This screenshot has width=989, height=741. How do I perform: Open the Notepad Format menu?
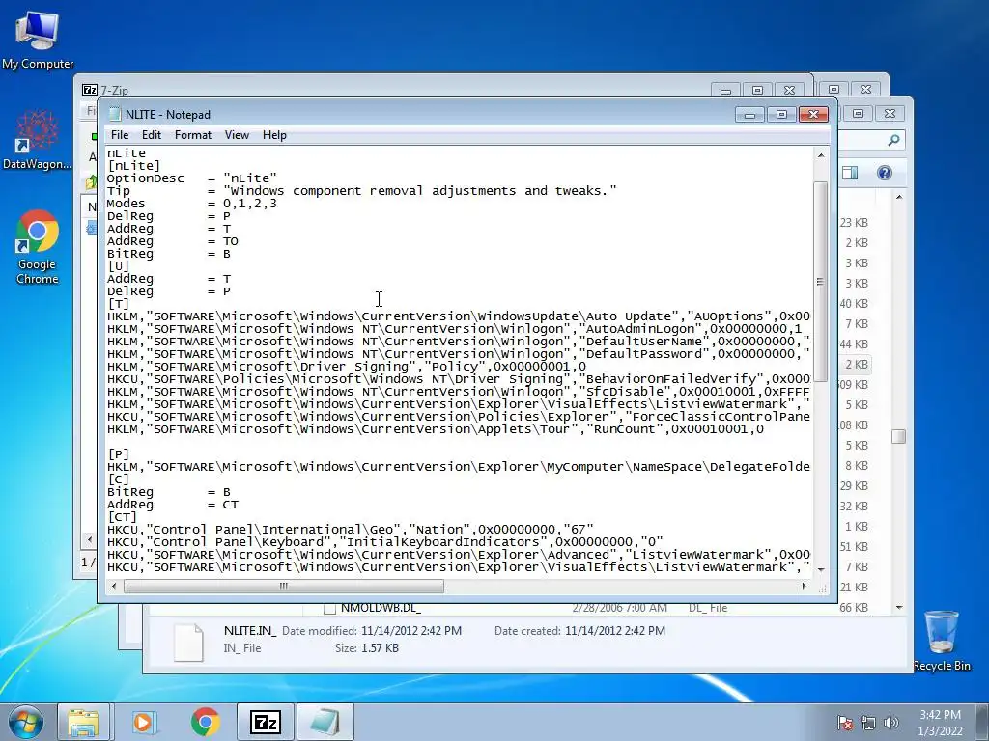click(193, 135)
